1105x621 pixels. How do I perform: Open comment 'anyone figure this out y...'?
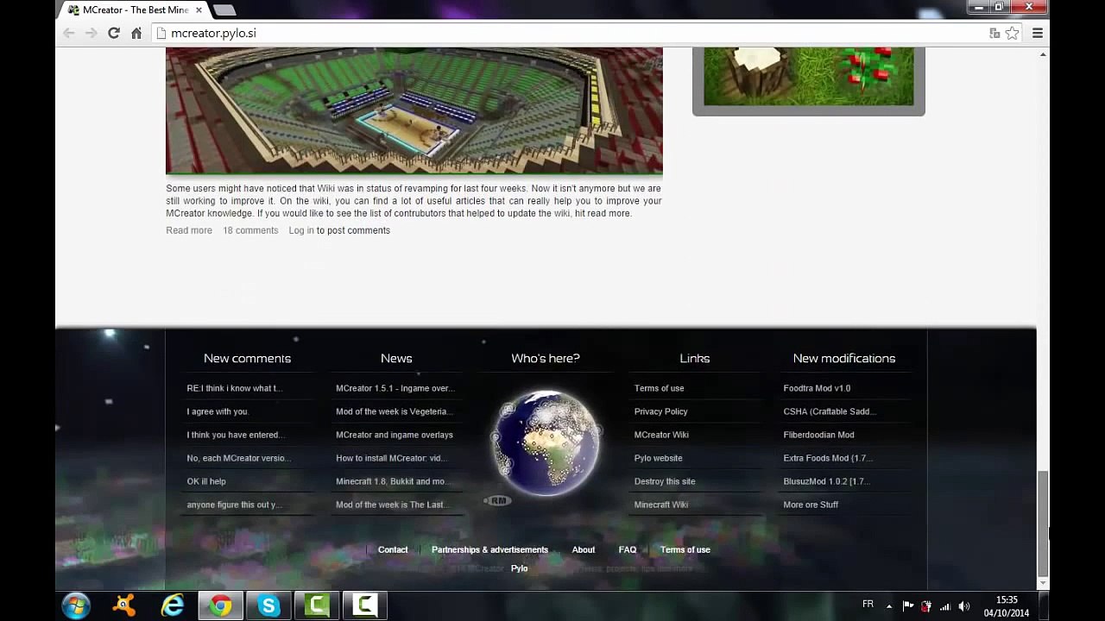[x=234, y=505]
